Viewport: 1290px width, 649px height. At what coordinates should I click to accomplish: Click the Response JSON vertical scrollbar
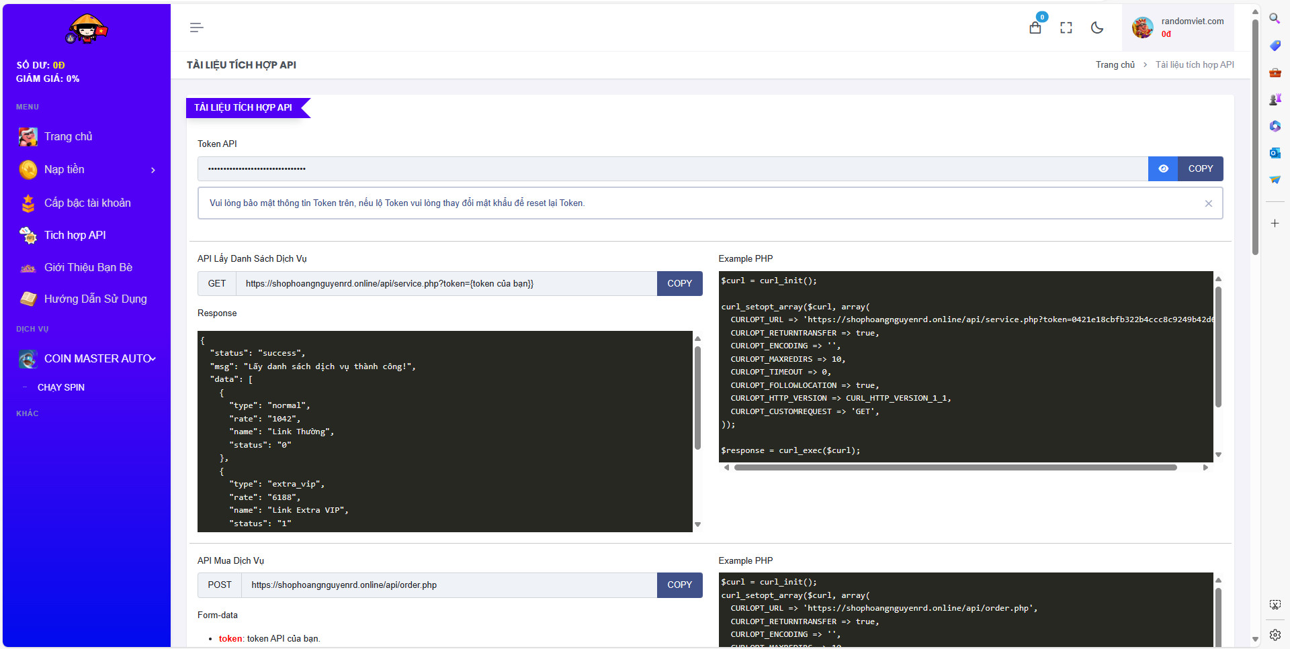tap(697, 398)
